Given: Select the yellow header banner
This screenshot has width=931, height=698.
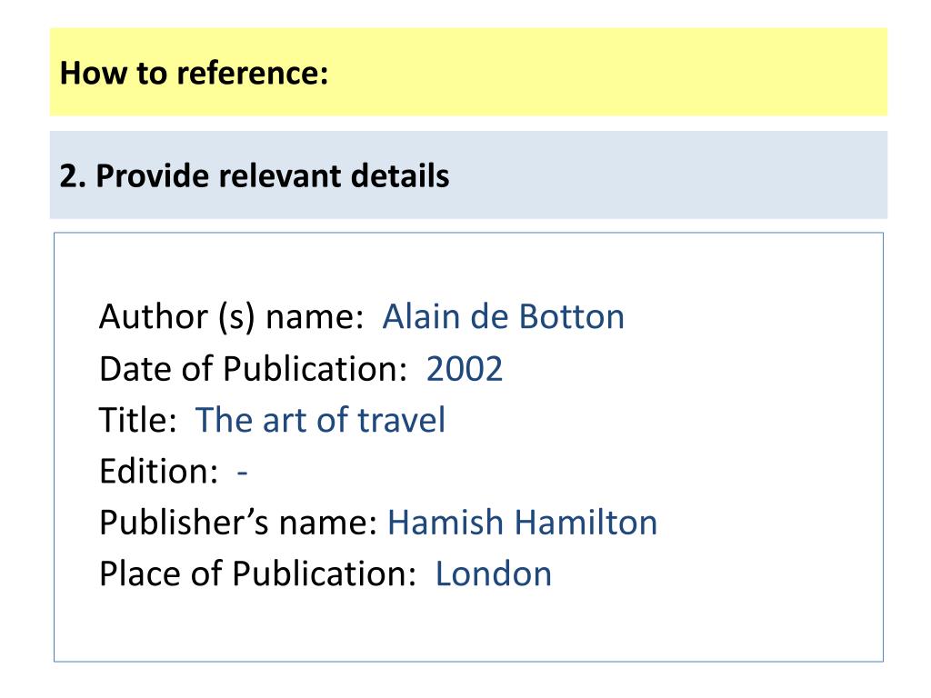Looking at the screenshot, I should click(468, 72).
